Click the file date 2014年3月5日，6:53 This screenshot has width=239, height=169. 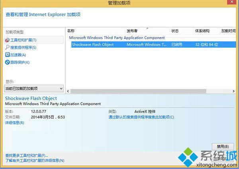click(x=48, y=117)
